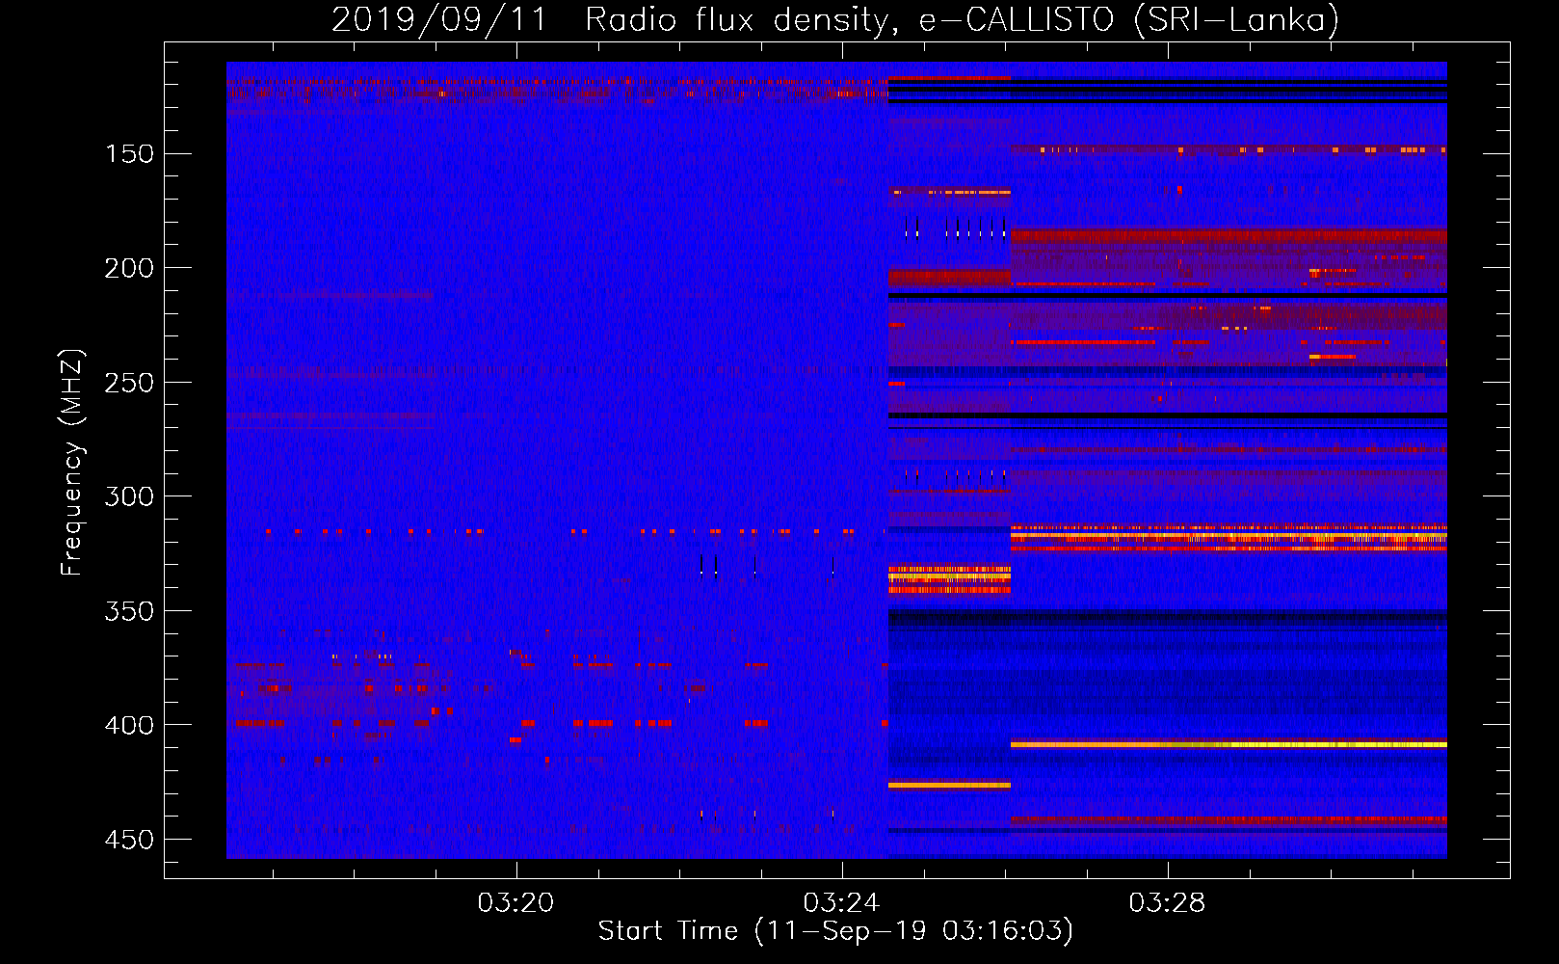Click the 300 frequency tick label
This screenshot has height=964, width=1559.
(x=129, y=496)
